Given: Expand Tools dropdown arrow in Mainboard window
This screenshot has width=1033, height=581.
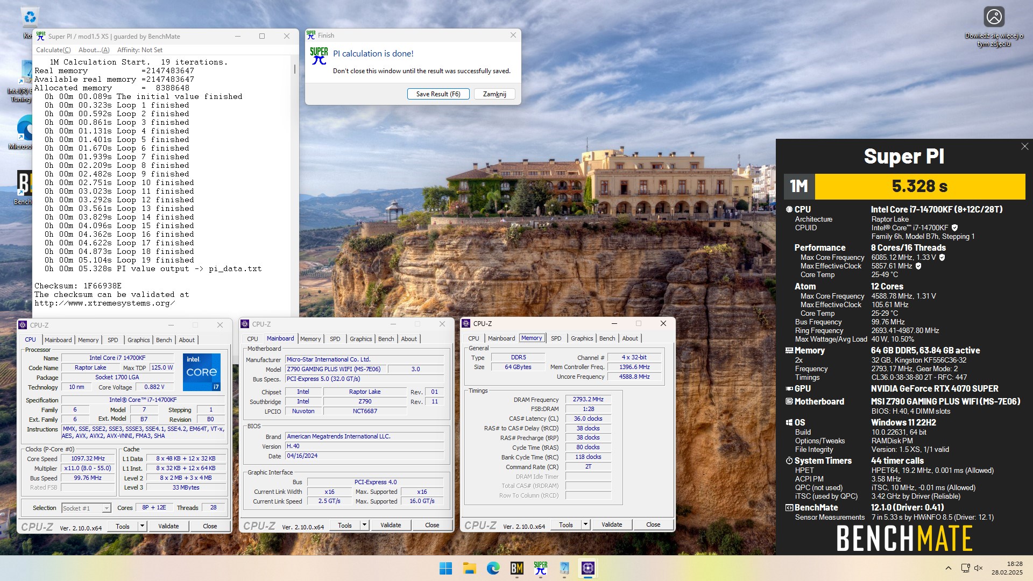Looking at the screenshot, I should (364, 525).
